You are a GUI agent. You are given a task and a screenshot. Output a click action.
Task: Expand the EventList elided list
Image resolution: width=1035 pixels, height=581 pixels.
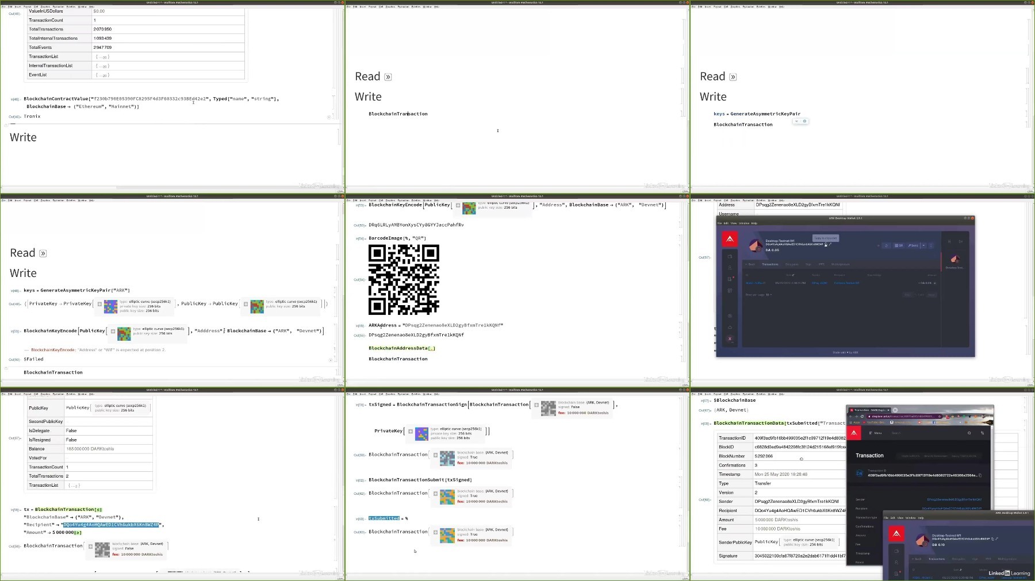point(102,75)
